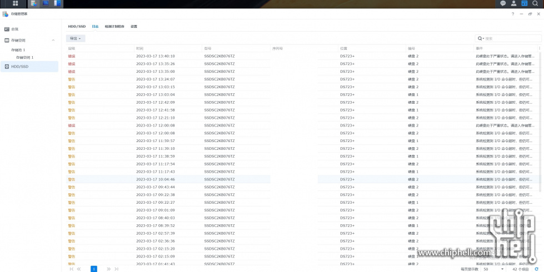This screenshot has width=544, height=272.
Task: Open the second taskbar app with monitor icon
Action: coord(46,3)
